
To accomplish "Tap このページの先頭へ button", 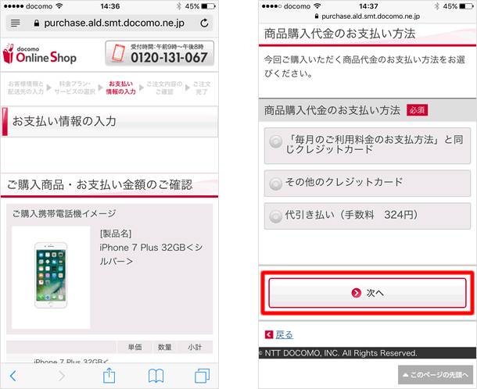I will coord(436,375).
